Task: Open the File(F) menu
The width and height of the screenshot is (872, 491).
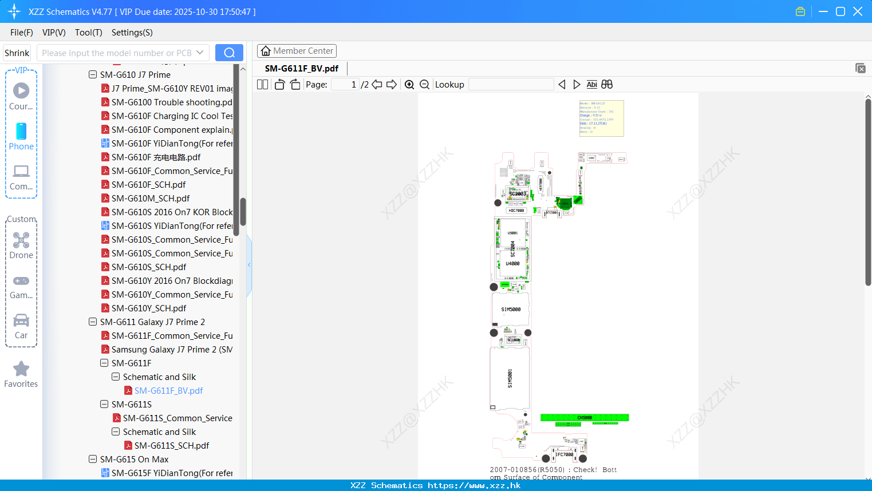Action: pyautogui.click(x=22, y=33)
